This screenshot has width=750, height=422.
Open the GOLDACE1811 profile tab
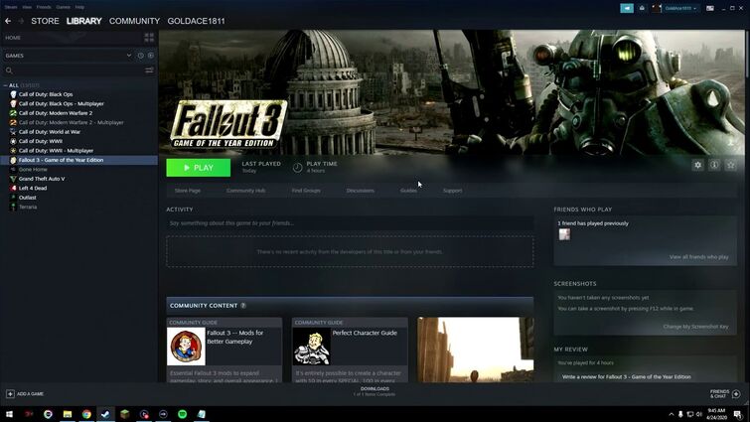(x=196, y=21)
